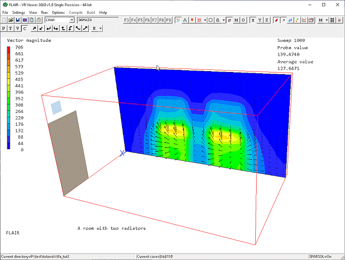
Task: Toggle the vector arrow display icon
Action: (283, 20)
